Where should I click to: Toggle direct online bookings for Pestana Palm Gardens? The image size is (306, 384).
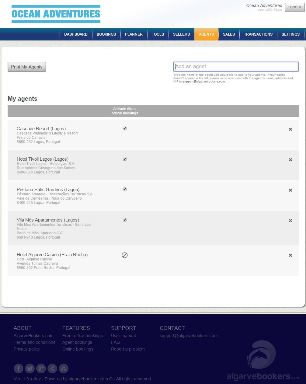[125, 189]
